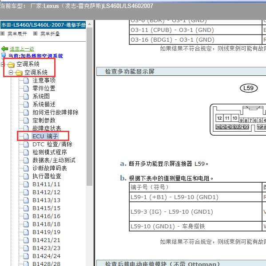Select the top-level 空调系统 folder label
This screenshot has width=266, height=266.
28,64
